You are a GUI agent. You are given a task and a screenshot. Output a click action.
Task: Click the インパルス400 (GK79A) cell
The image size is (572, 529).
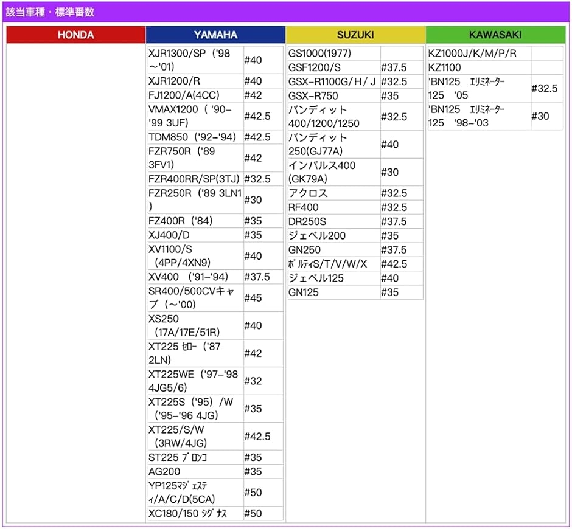click(334, 172)
